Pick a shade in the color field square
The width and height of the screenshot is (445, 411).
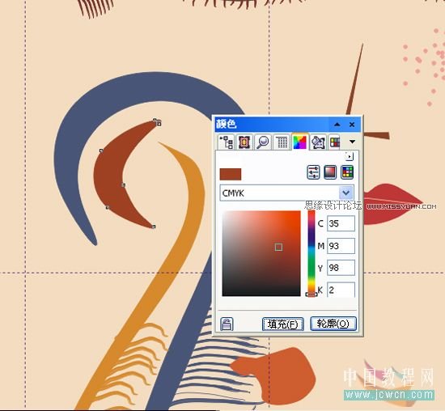(261, 253)
